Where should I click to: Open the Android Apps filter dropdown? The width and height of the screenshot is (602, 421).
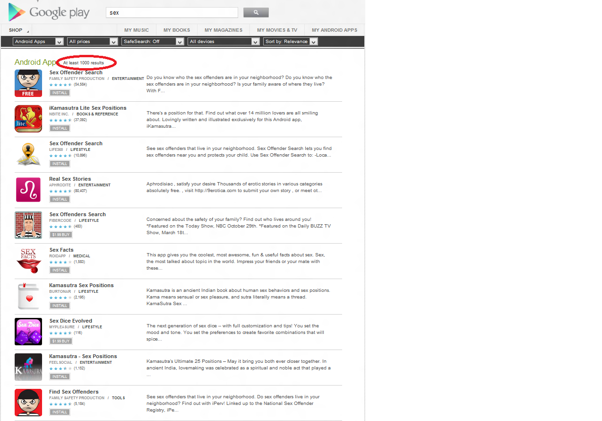point(38,42)
